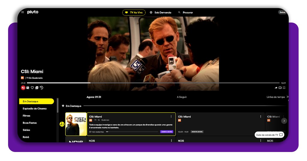Image resolution: width=307 pixels, height=161 pixels.
Task: Select the Filmes category
Action: pos(26,116)
